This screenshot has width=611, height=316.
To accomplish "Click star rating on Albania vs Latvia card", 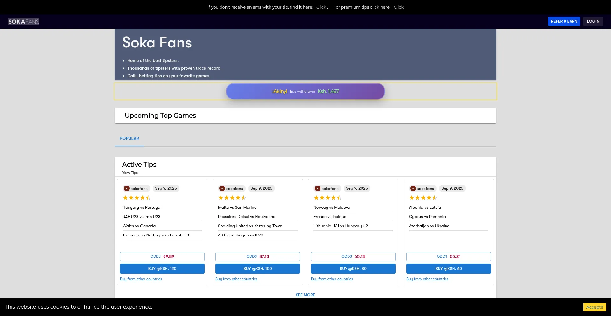I will 423,198.
